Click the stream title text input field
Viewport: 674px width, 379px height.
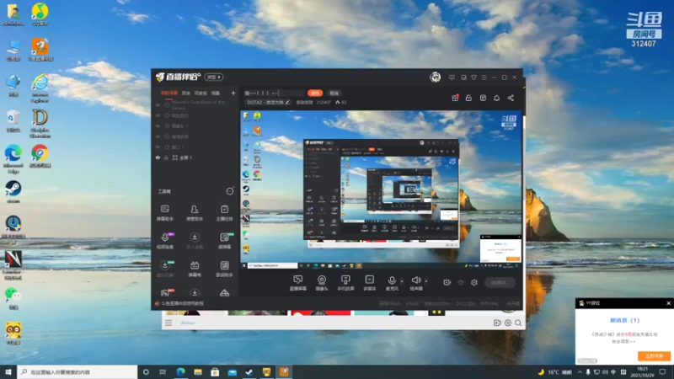pos(273,93)
